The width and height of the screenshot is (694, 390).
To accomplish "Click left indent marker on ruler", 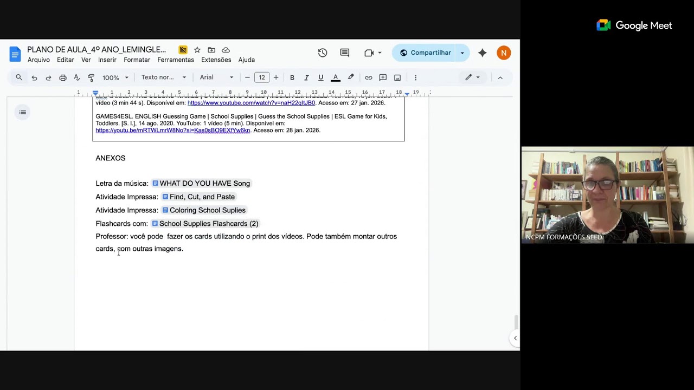I will coord(96,94).
